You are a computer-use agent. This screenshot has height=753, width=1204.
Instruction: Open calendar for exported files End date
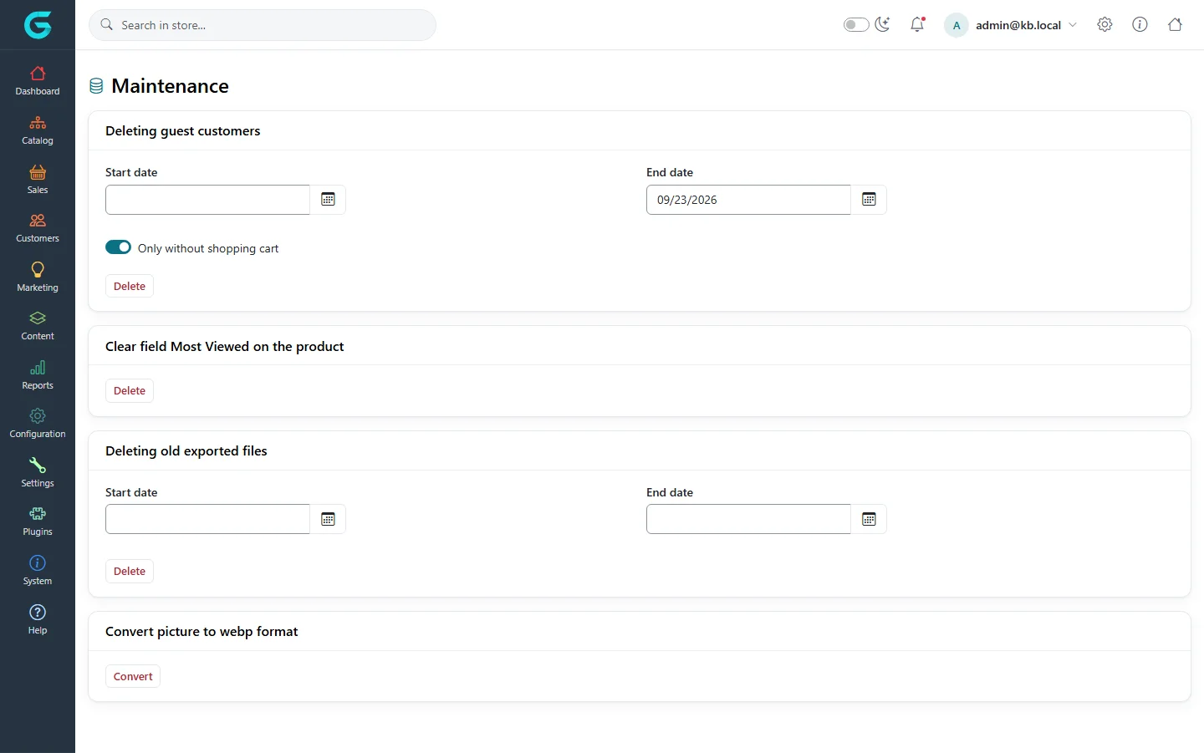(x=869, y=519)
